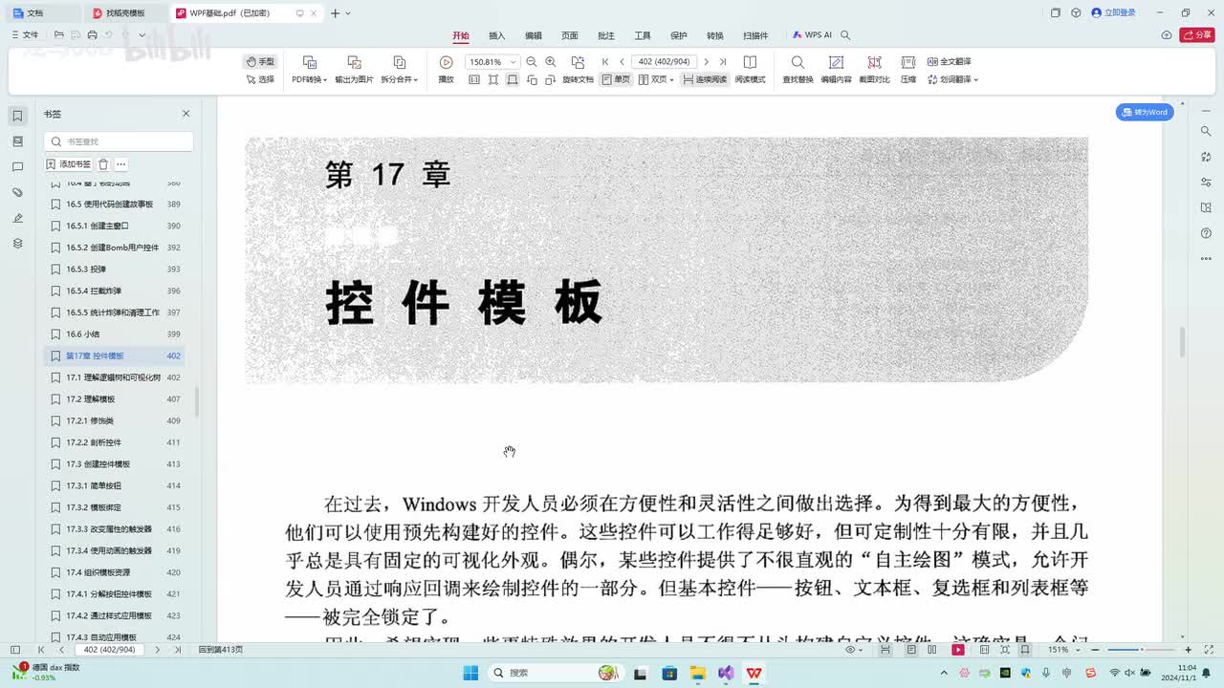The height and width of the screenshot is (688, 1224).
Task: Select bookmark 16.5.2 创建Bomb用户控件
Action: pos(115,247)
